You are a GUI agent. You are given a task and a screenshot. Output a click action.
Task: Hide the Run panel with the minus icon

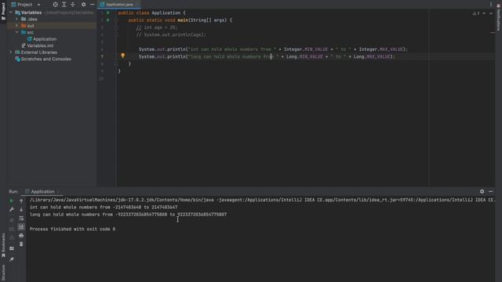pyautogui.click(x=491, y=191)
